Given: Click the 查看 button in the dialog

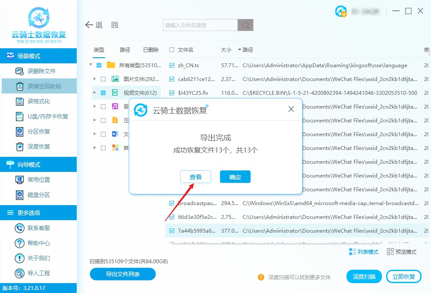Looking at the screenshot, I should 195,177.
